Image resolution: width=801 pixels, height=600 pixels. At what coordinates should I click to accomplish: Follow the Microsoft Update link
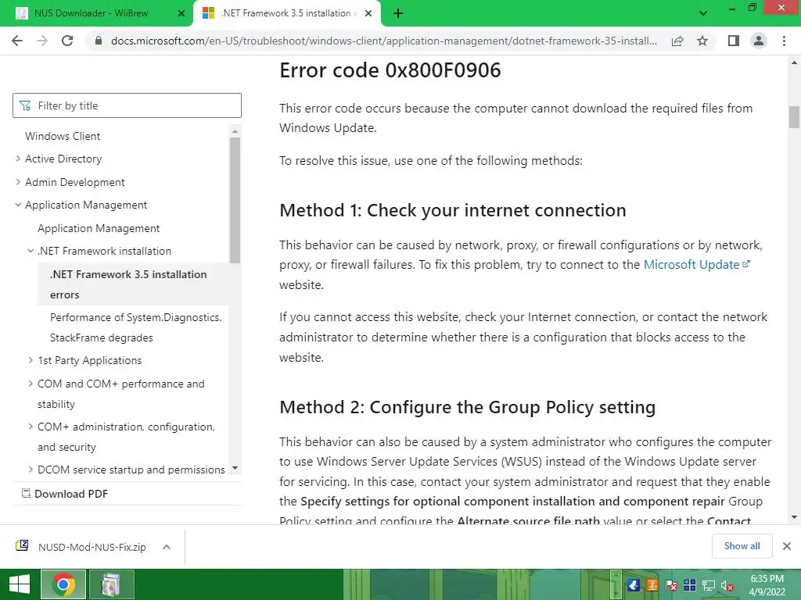[x=696, y=264]
